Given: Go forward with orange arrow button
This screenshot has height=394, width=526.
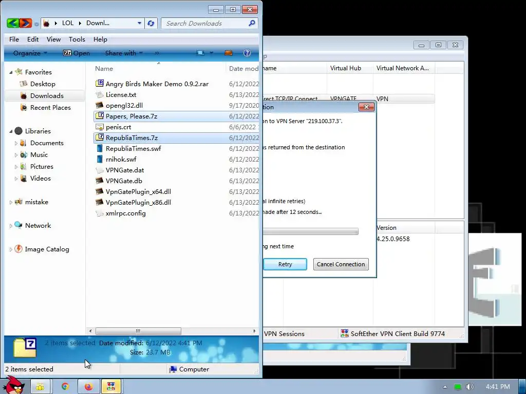Looking at the screenshot, I should pos(26,23).
